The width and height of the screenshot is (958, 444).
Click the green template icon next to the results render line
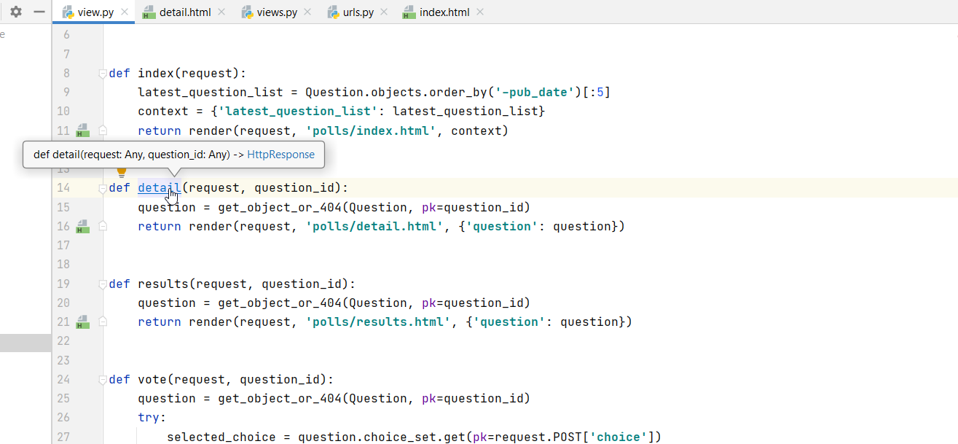[82, 322]
